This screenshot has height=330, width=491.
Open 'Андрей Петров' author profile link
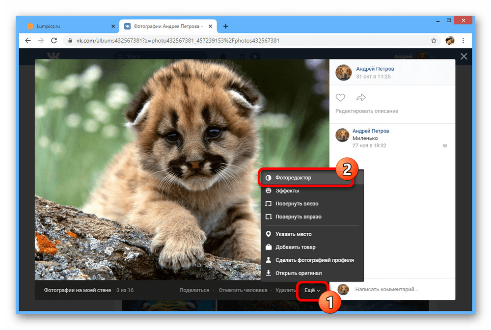tap(375, 69)
